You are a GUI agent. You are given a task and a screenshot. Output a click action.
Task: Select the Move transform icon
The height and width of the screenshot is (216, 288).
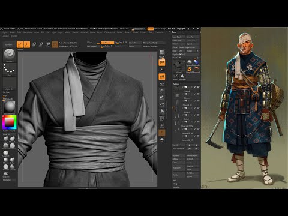coord(34,44)
